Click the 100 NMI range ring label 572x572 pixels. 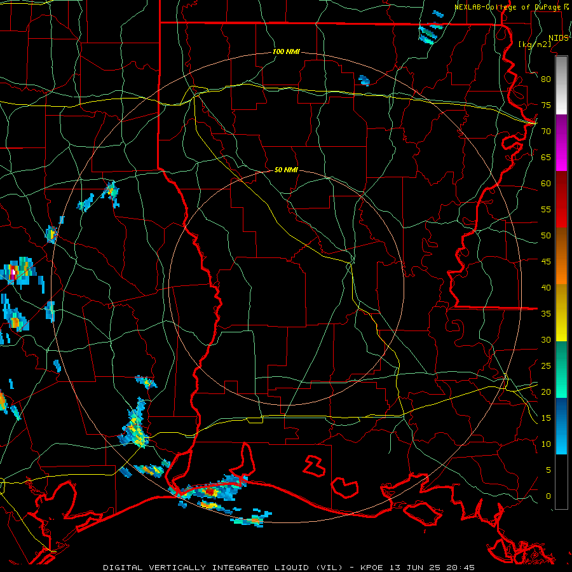[286, 52]
